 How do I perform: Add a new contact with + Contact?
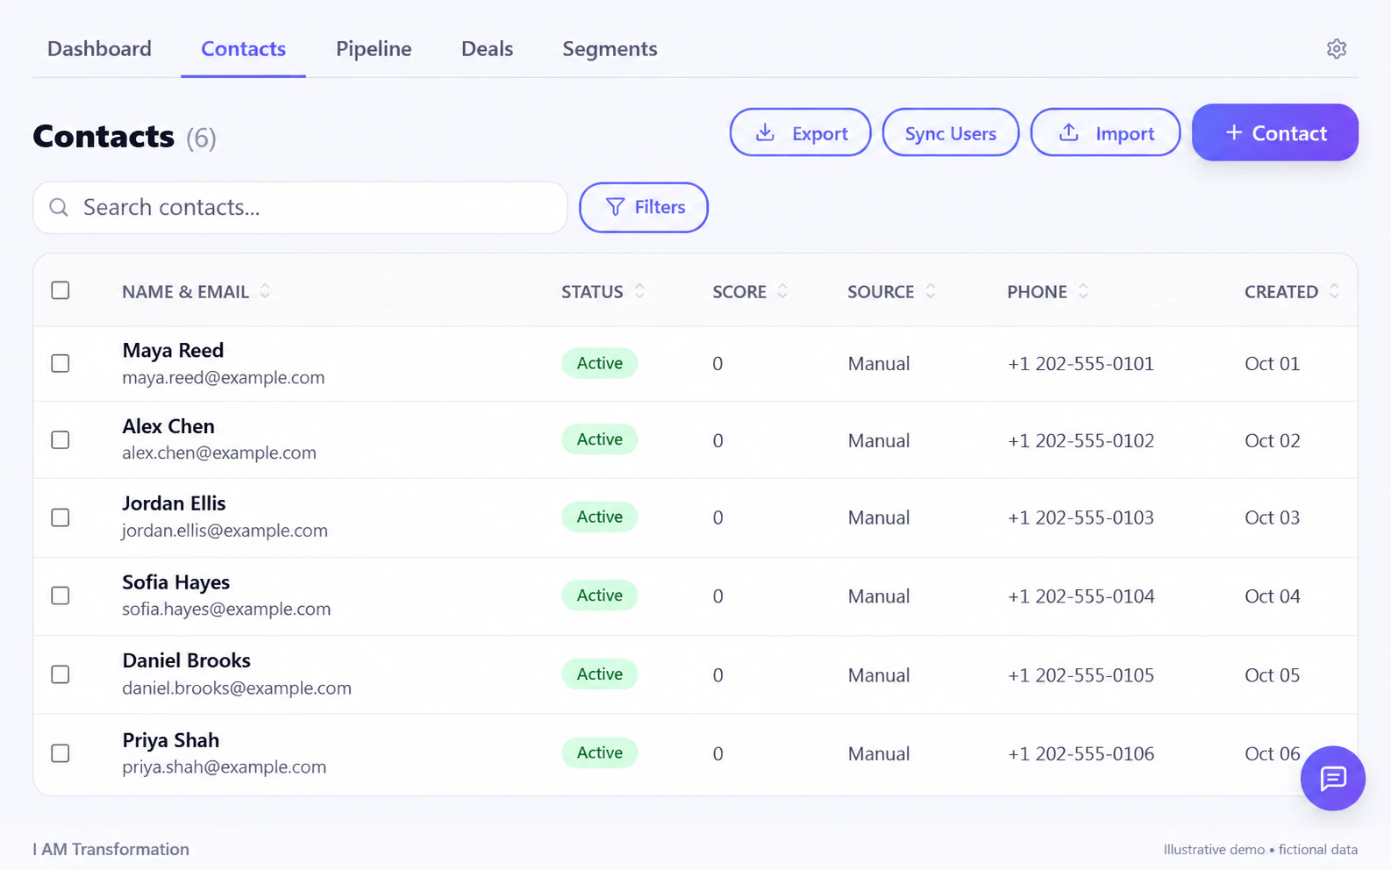coord(1275,132)
